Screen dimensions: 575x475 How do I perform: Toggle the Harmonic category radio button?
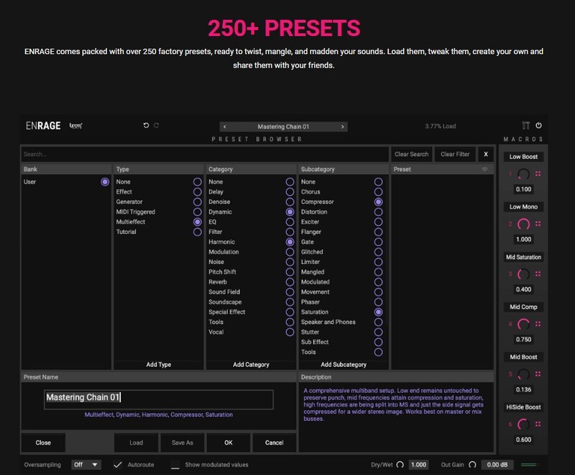290,242
